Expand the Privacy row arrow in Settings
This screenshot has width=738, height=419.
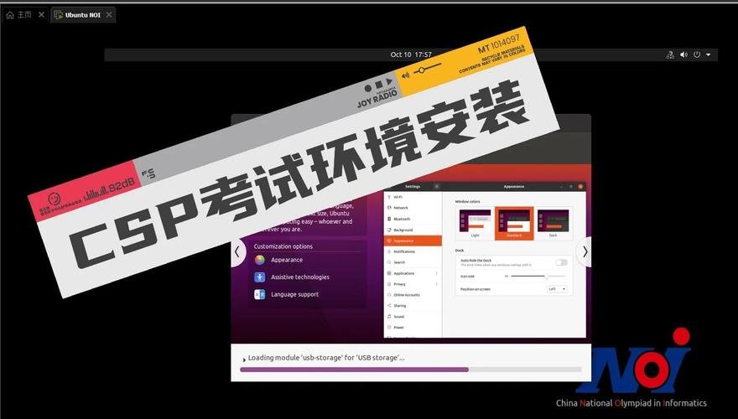click(436, 284)
